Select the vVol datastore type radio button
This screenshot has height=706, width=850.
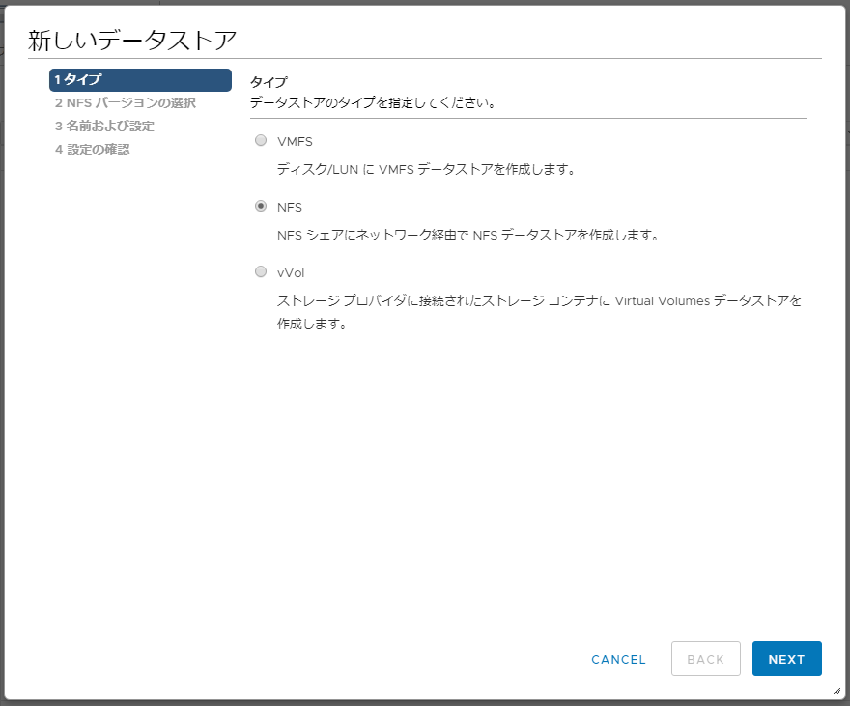(261, 271)
